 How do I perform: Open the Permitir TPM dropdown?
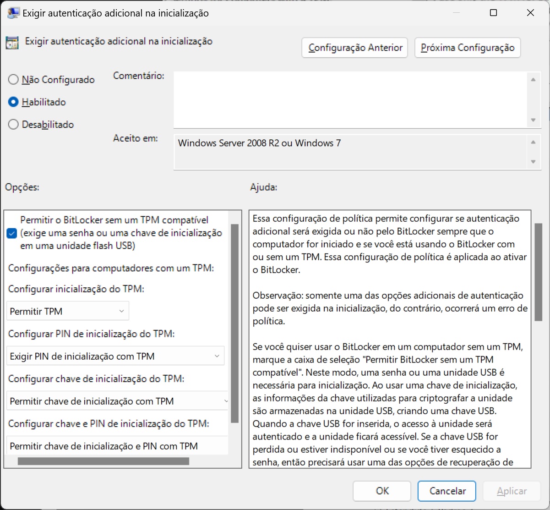point(68,311)
